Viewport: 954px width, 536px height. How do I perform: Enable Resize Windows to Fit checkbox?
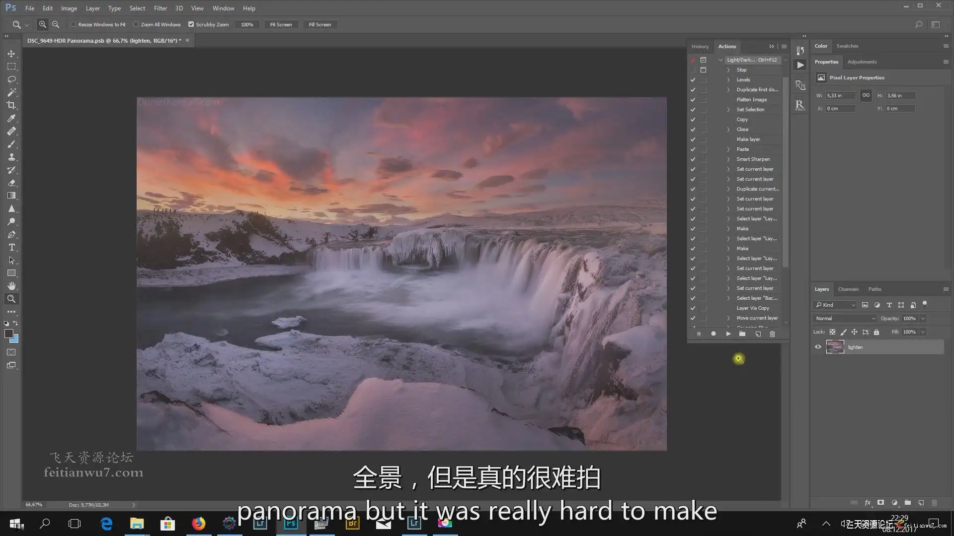point(74,24)
